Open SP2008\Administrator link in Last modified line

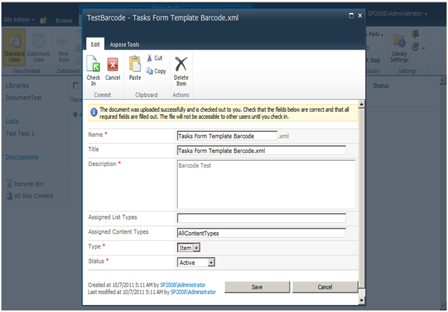[193, 292]
